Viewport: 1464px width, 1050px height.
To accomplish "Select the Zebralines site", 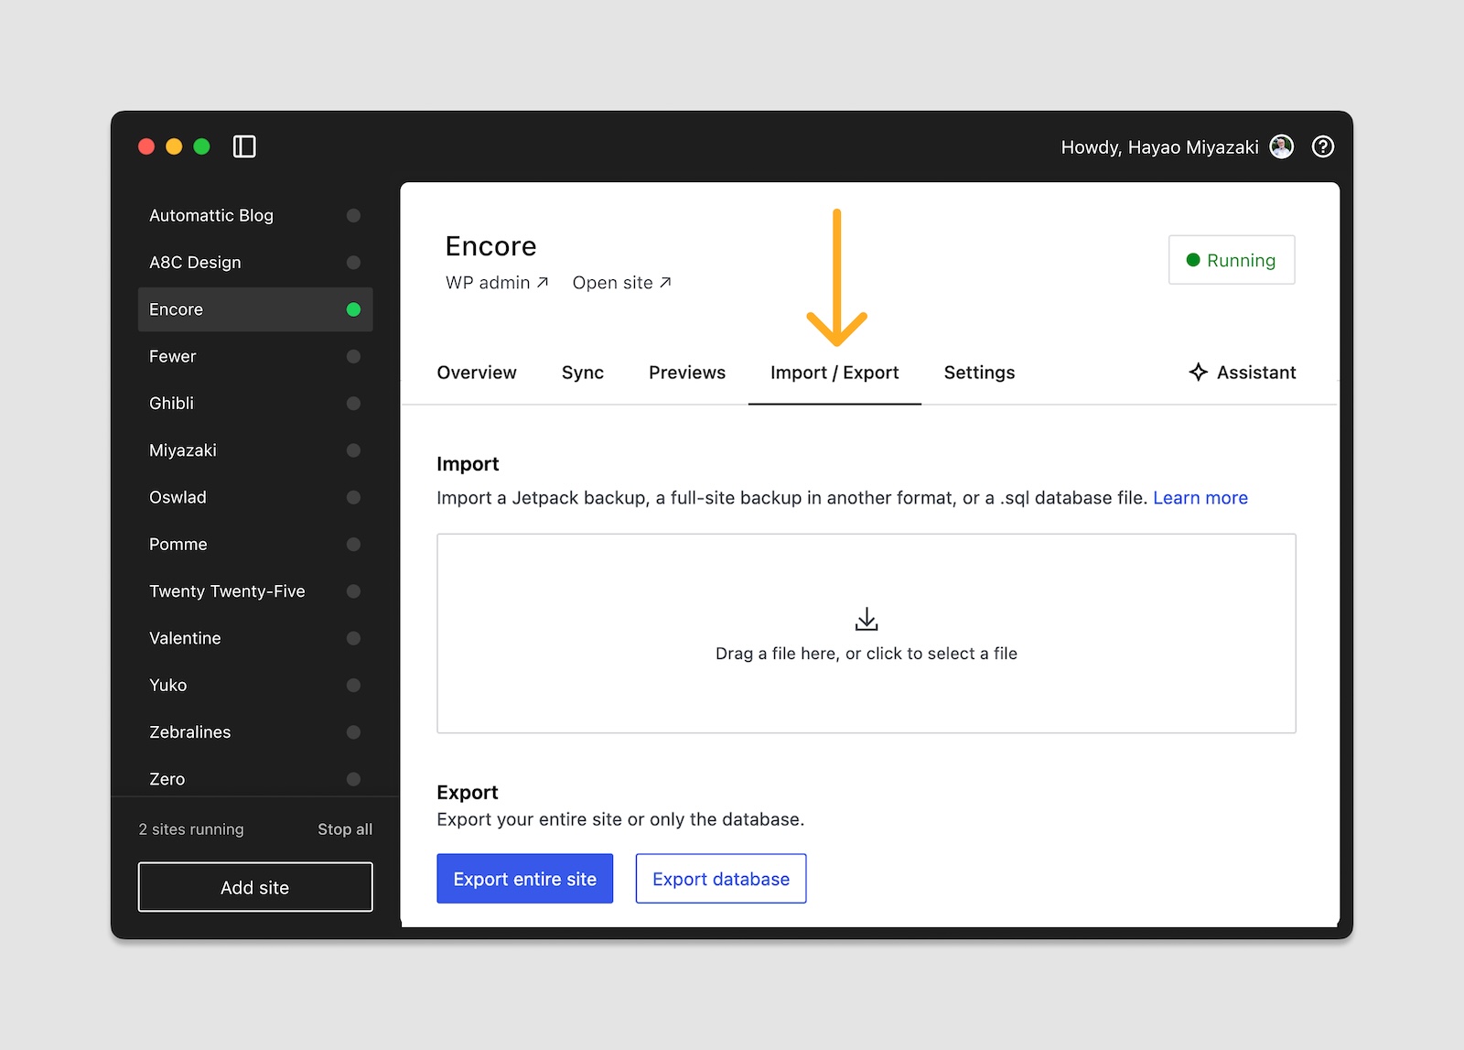I will click(x=255, y=732).
